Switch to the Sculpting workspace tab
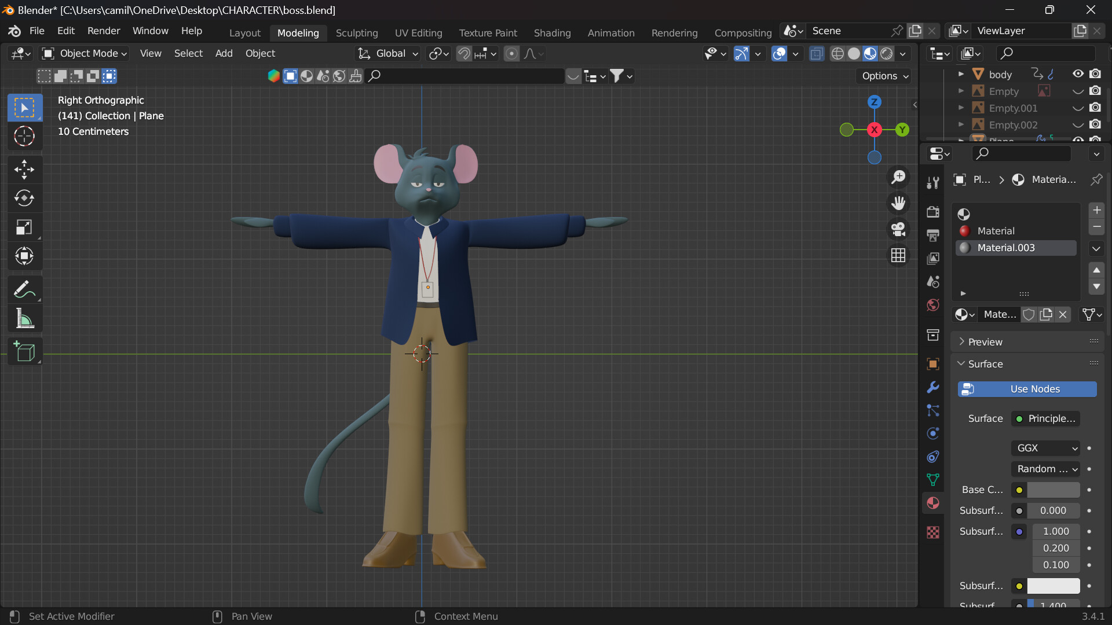 click(x=357, y=32)
